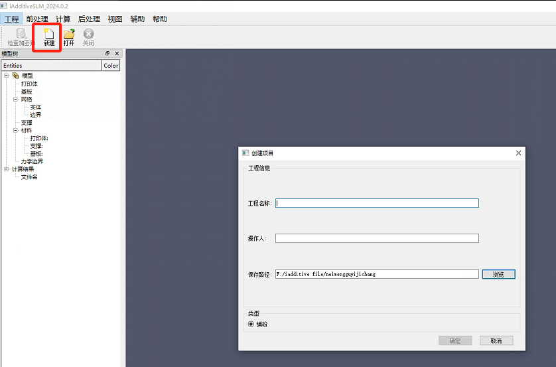Image resolution: width=556 pixels, height=367 pixels.
Task: Open the 视图 menu
Action: coord(115,19)
